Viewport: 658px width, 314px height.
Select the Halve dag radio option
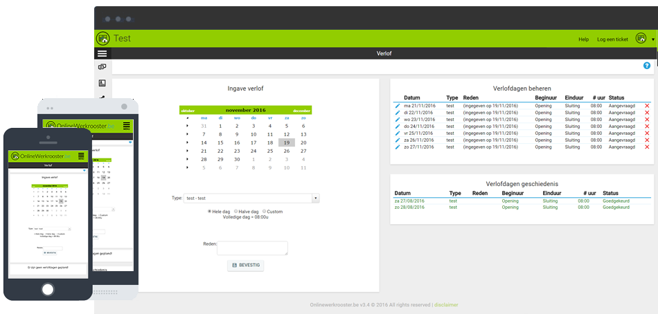[236, 212]
